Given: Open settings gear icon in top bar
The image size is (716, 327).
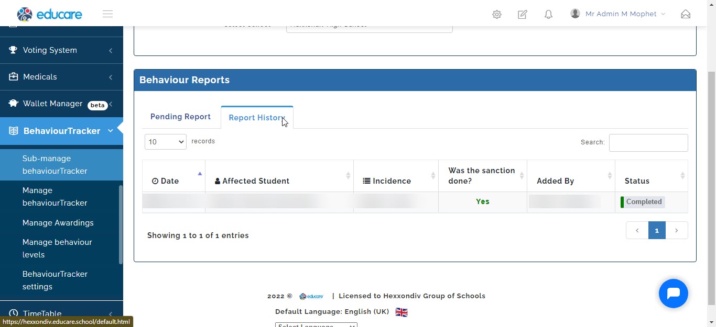Looking at the screenshot, I should click(x=497, y=15).
